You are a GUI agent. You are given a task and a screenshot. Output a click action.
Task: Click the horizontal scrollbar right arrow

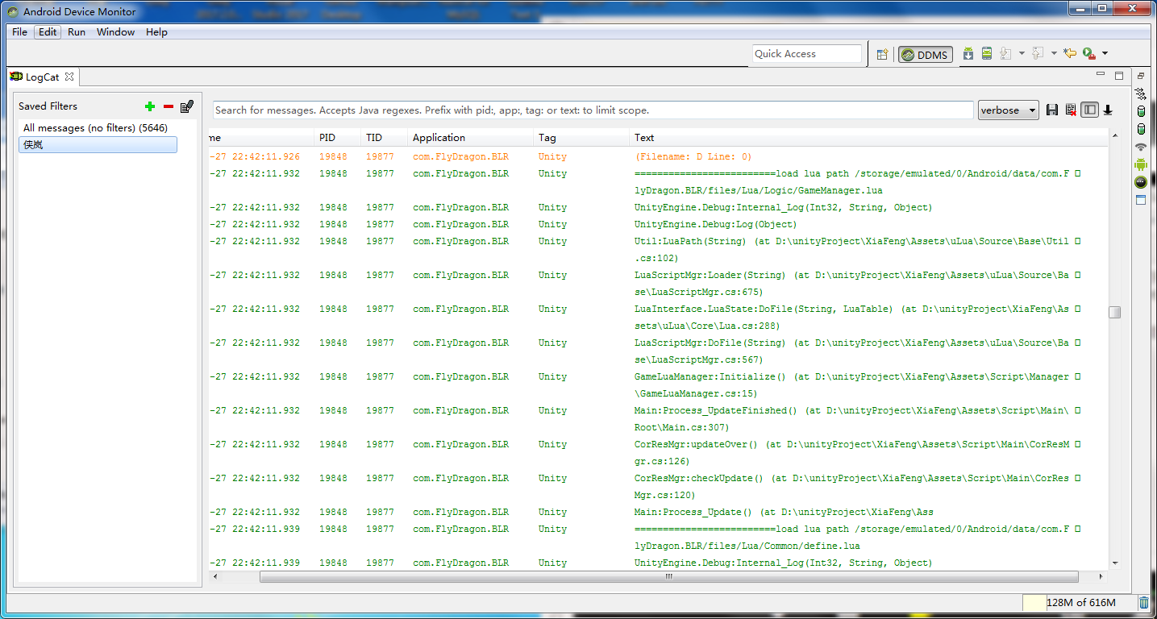pos(1102,577)
